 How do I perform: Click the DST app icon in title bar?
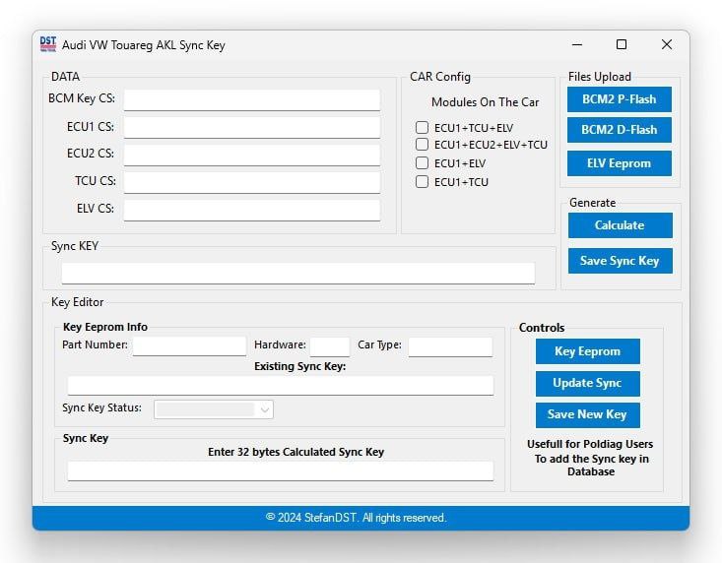(47, 44)
